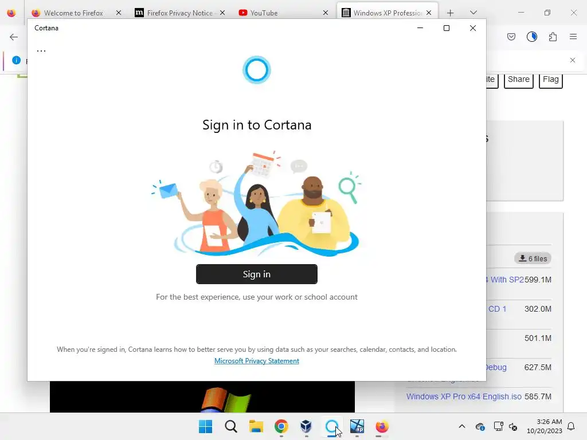Close the YouTube tab
The image size is (587, 440).
point(326,13)
